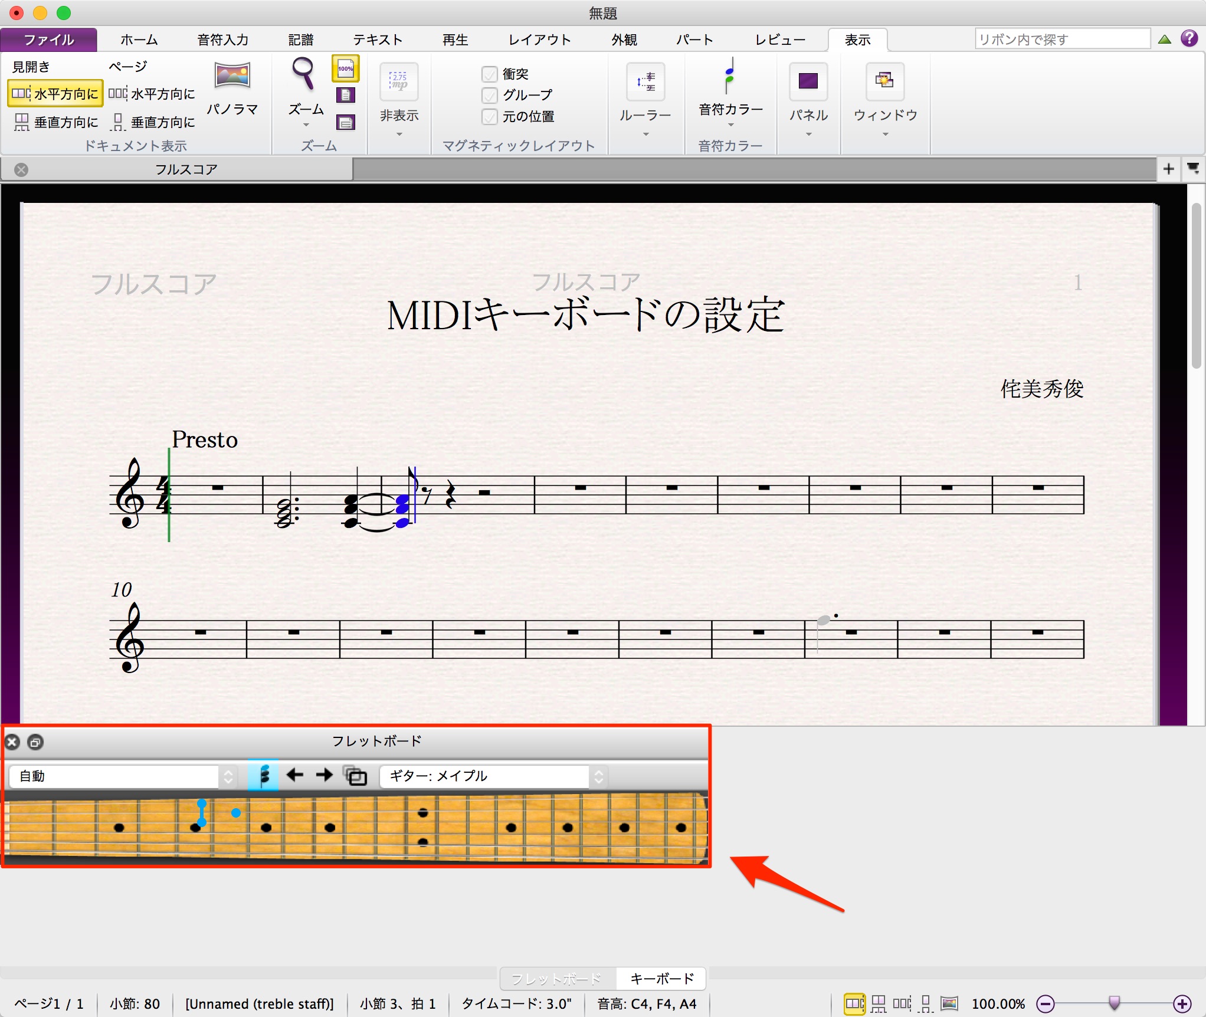Expand the ルーラー dropdown arrow
Image resolution: width=1206 pixels, height=1017 pixels.
645,134
